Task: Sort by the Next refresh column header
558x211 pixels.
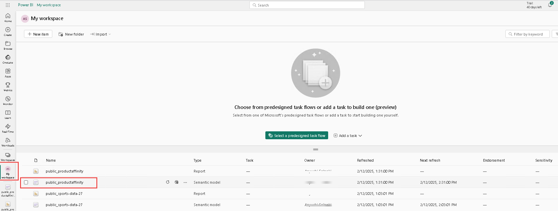Action: point(430,160)
